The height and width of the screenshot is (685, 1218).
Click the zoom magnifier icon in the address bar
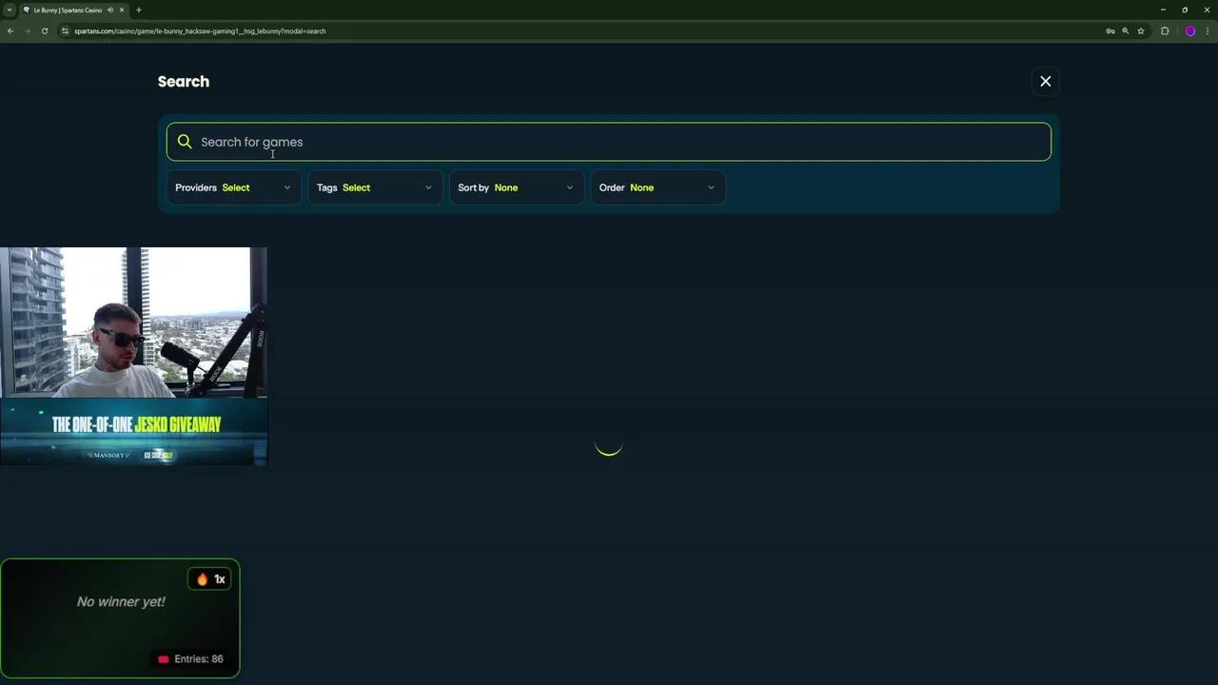(x=1126, y=31)
